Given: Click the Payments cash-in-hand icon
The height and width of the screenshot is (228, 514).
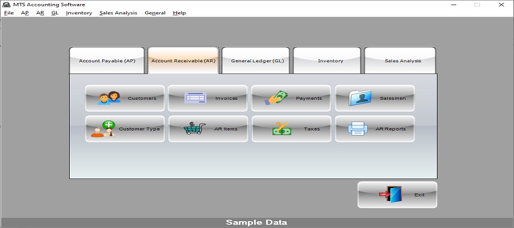Looking at the screenshot, I should pyautogui.click(x=276, y=98).
